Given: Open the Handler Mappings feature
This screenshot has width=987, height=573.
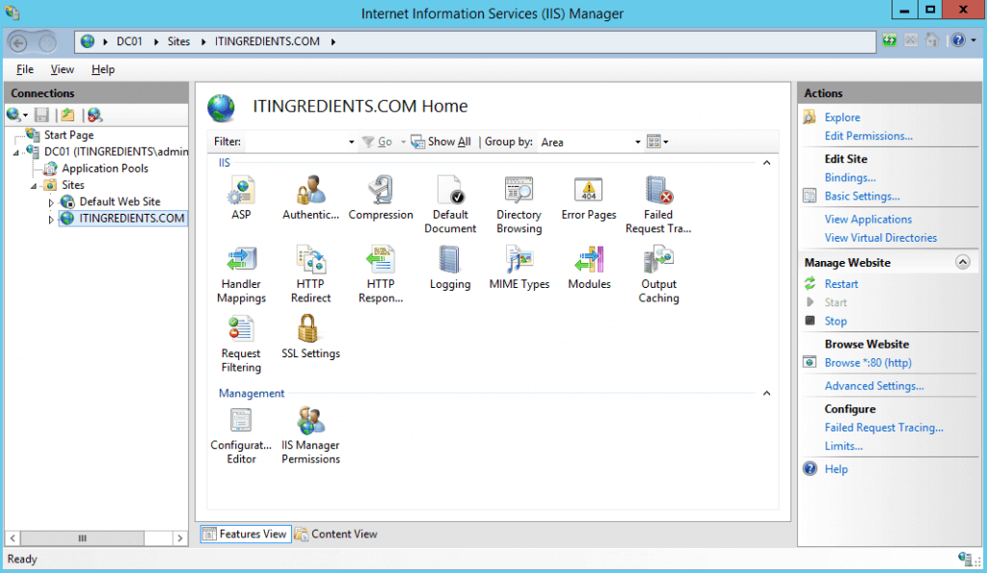Looking at the screenshot, I should point(241,274).
